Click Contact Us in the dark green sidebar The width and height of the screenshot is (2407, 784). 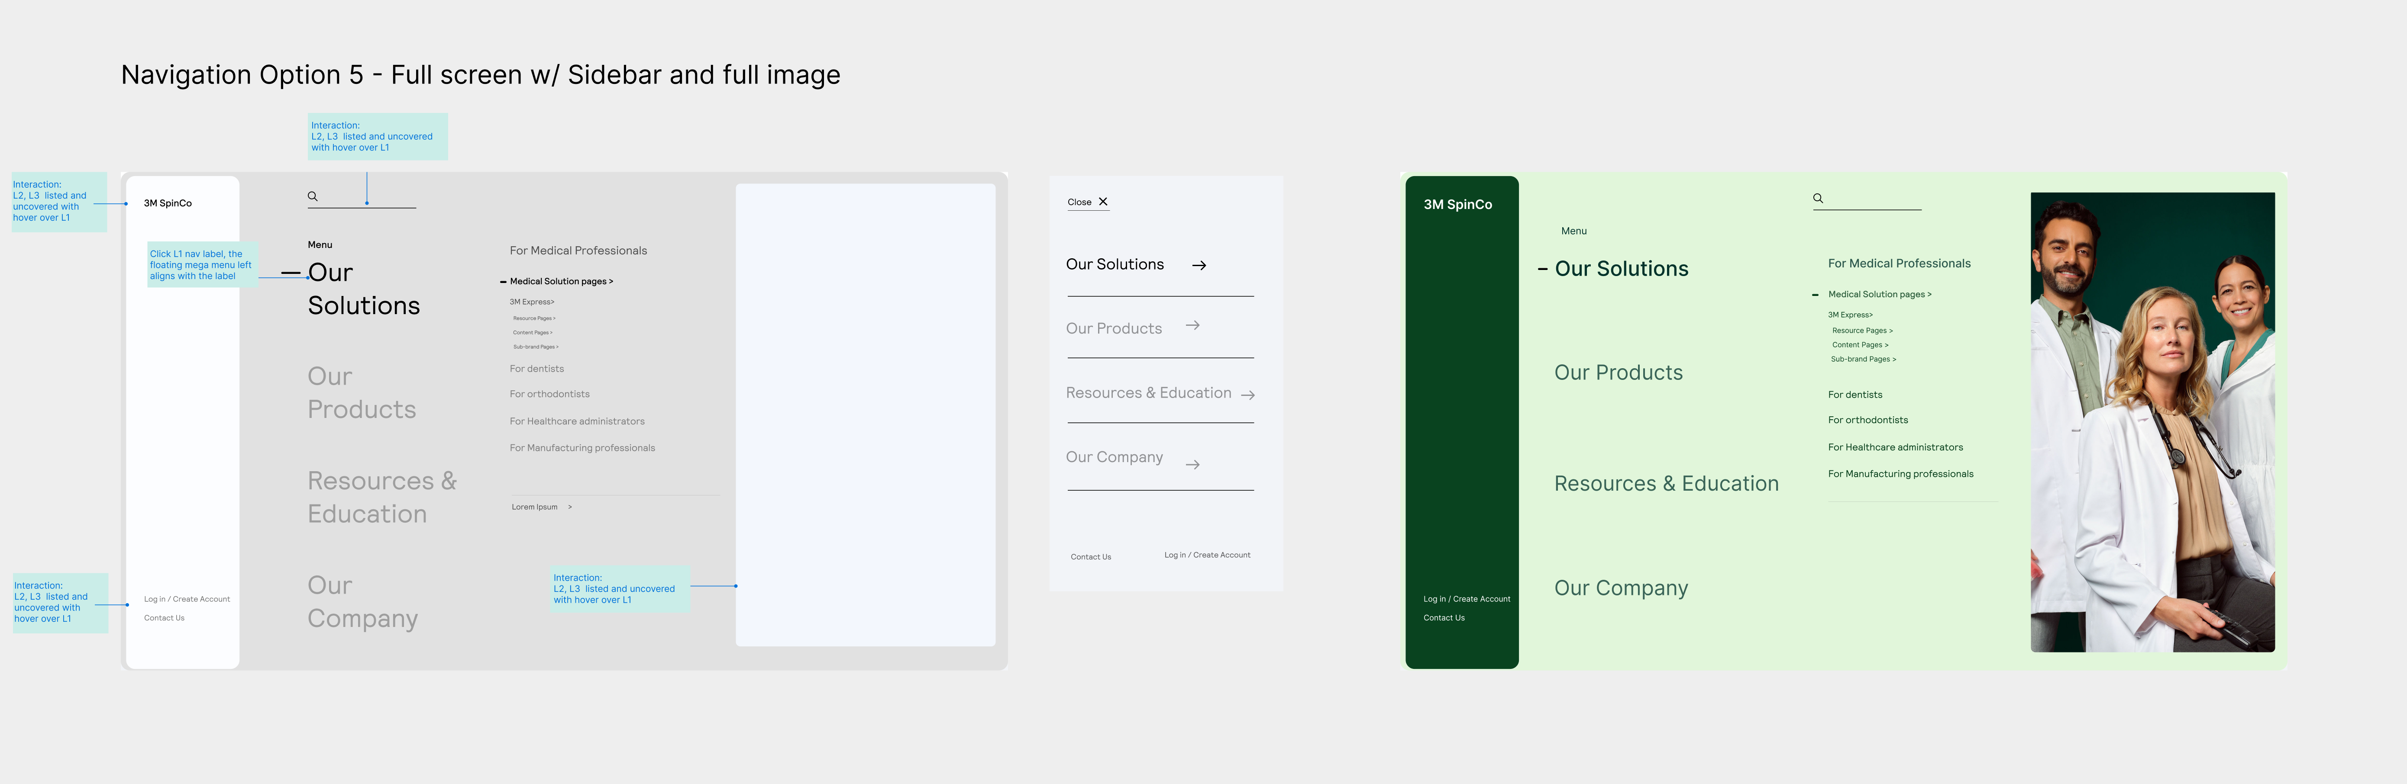(x=1444, y=618)
